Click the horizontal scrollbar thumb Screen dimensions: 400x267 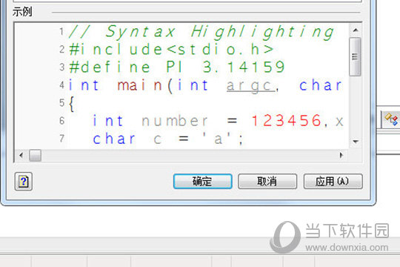pos(36,155)
